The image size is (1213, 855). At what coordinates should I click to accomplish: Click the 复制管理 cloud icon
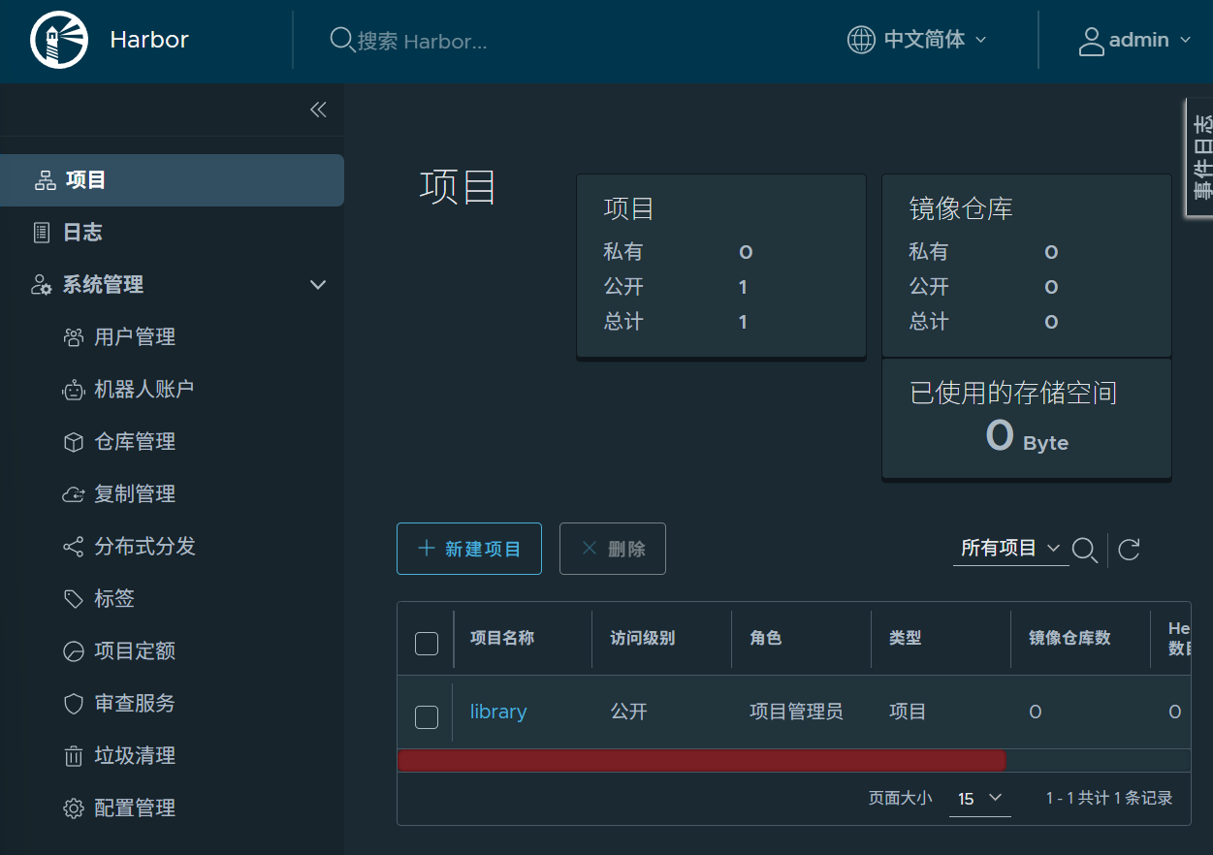tap(73, 494)
